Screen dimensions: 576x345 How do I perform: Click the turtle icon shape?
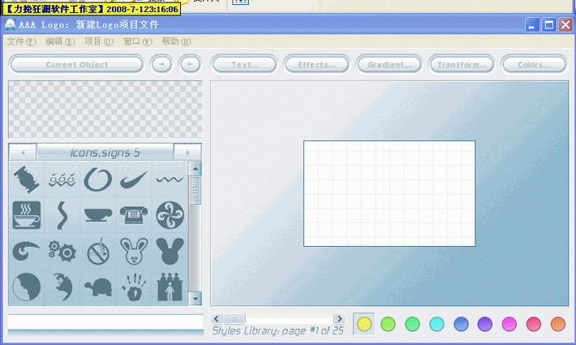[x=97, y=287]
